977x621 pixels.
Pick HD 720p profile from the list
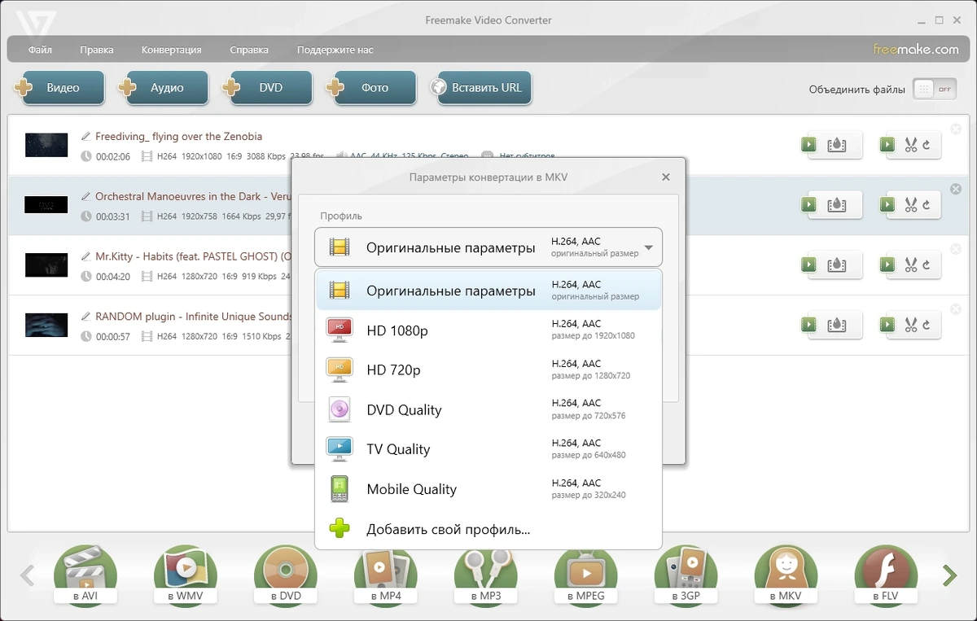488,370
